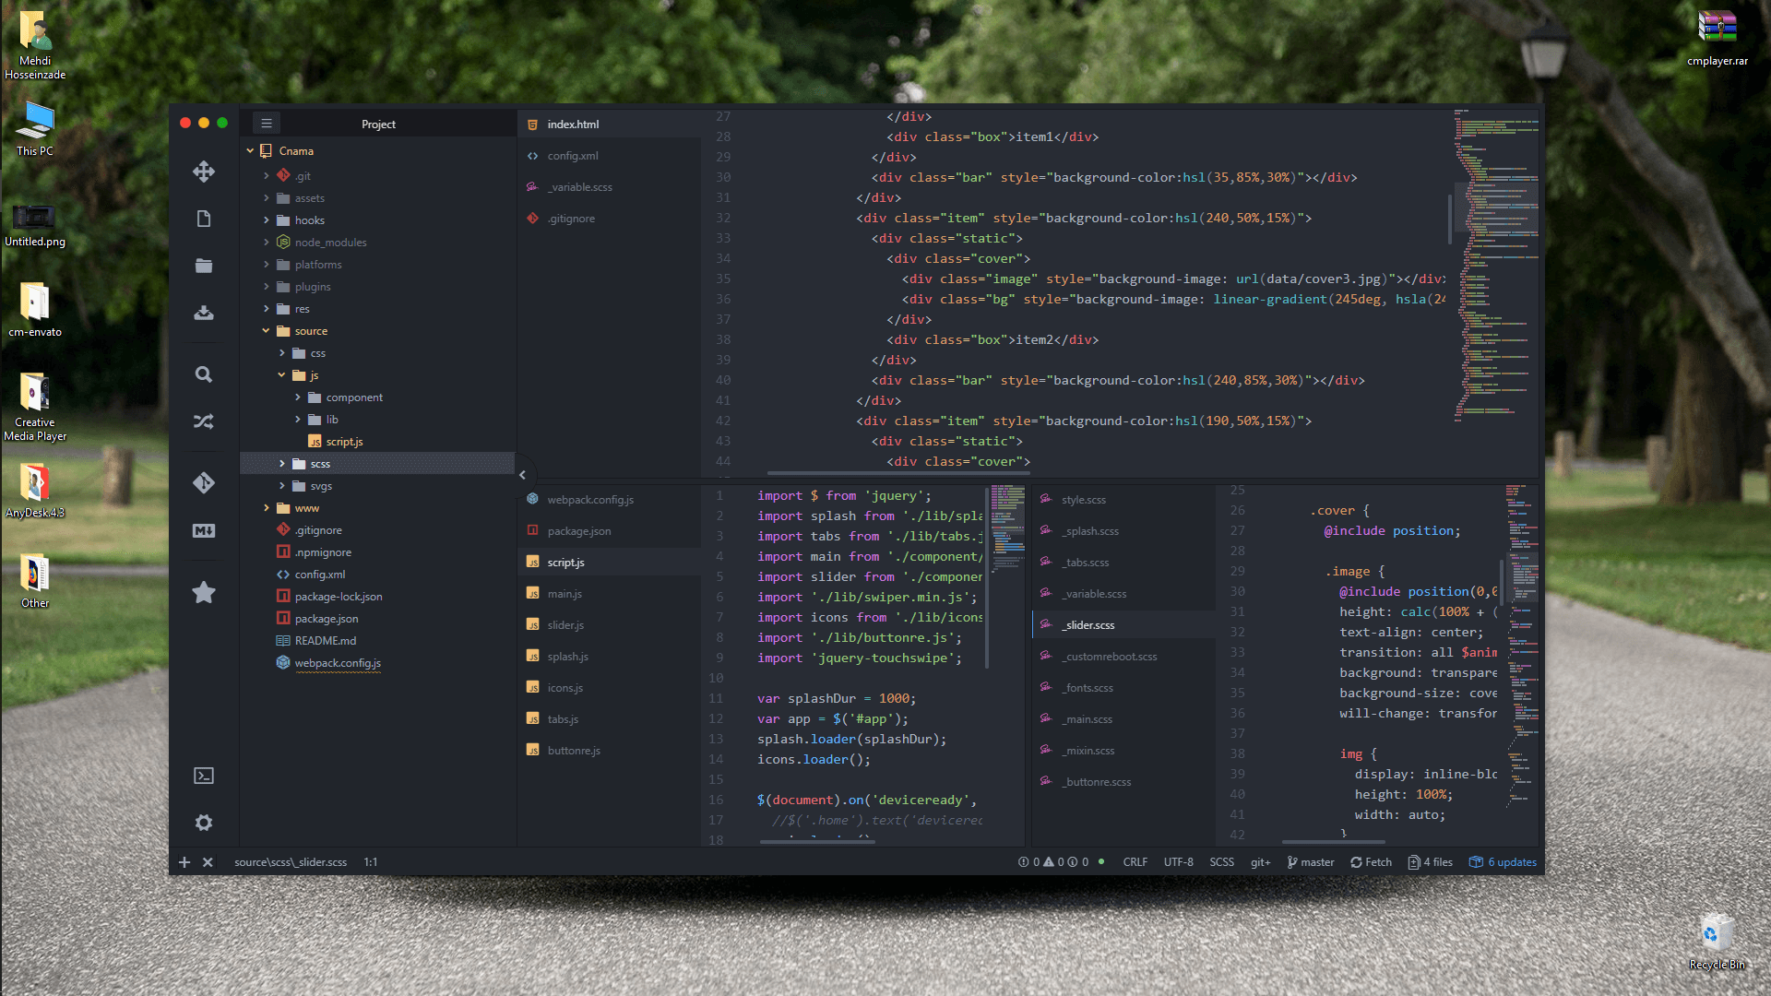Open the terminal icon in sidebar
Image resolution: width=1771 pixels, height=996 pixels.
pyautogui.click(x=204, y=776)
